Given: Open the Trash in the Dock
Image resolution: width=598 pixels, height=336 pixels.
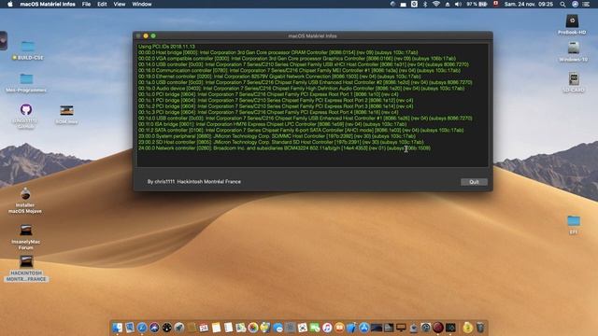Looking at the screenshot, I should [480, 328].
